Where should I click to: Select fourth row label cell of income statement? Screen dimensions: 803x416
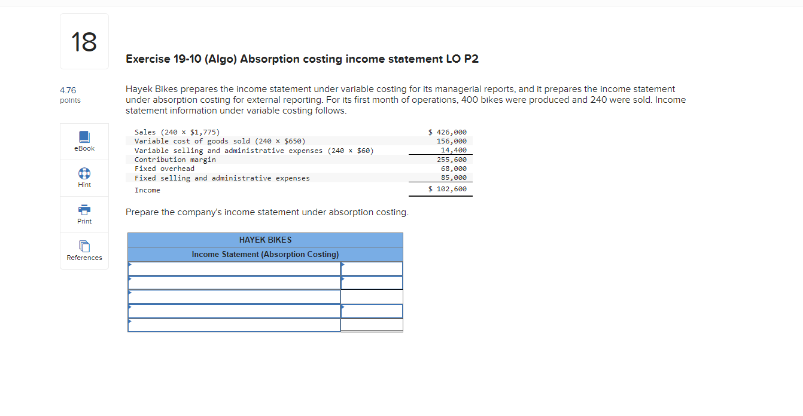pos(234,311)
